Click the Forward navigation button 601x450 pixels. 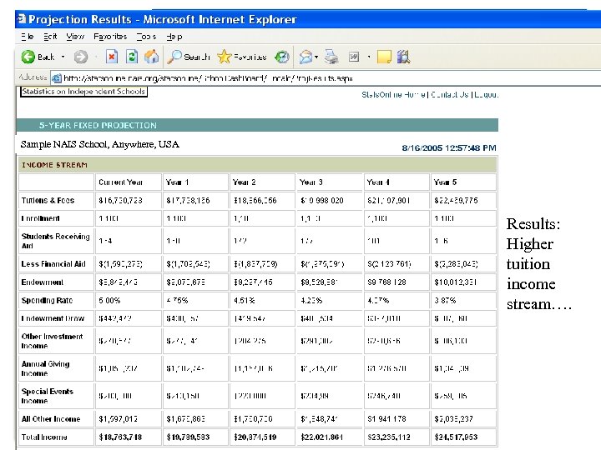pyautogui.click(x=80, y=57)
